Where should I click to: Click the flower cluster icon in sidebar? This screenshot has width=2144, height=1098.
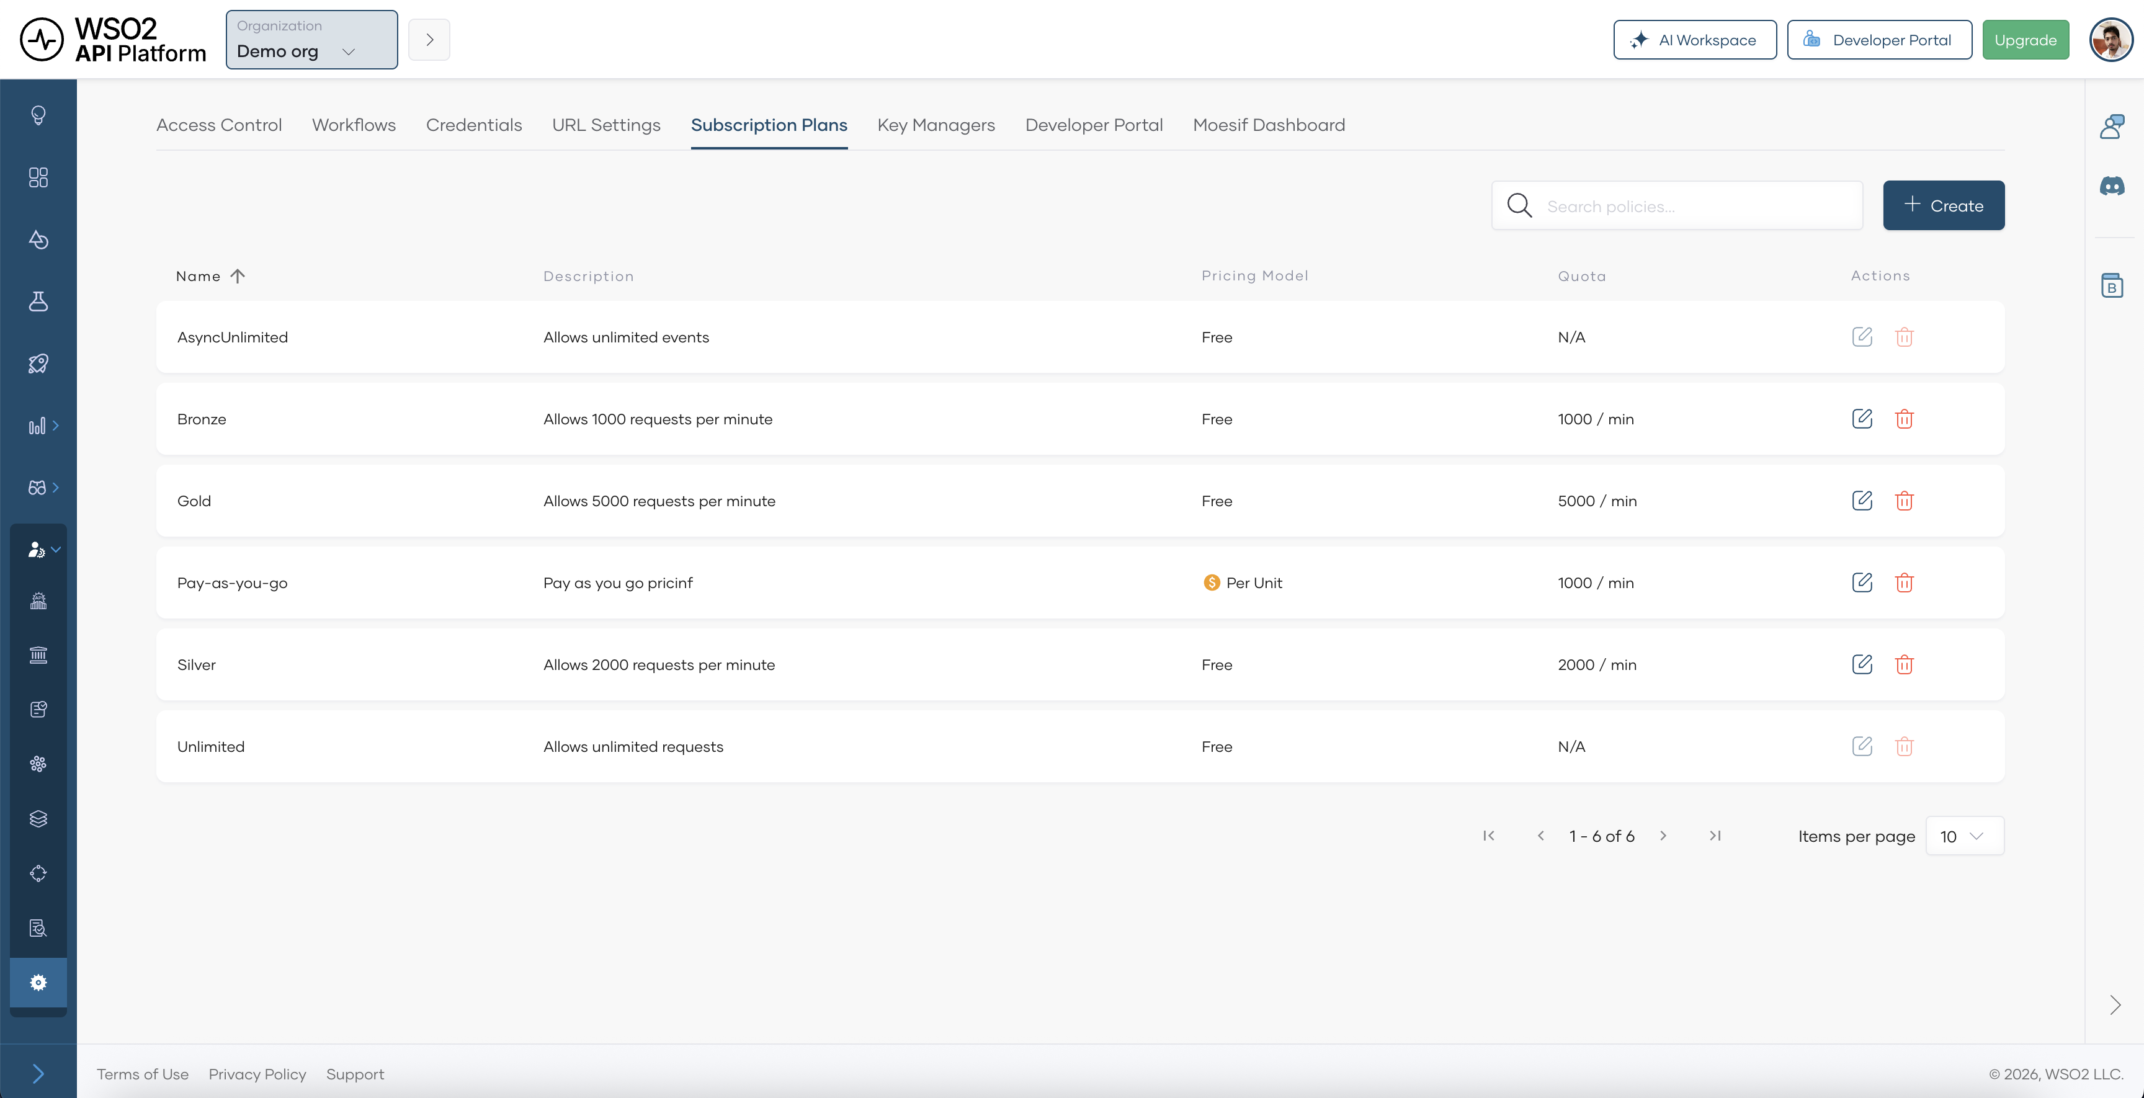click(x=38, y=764)
